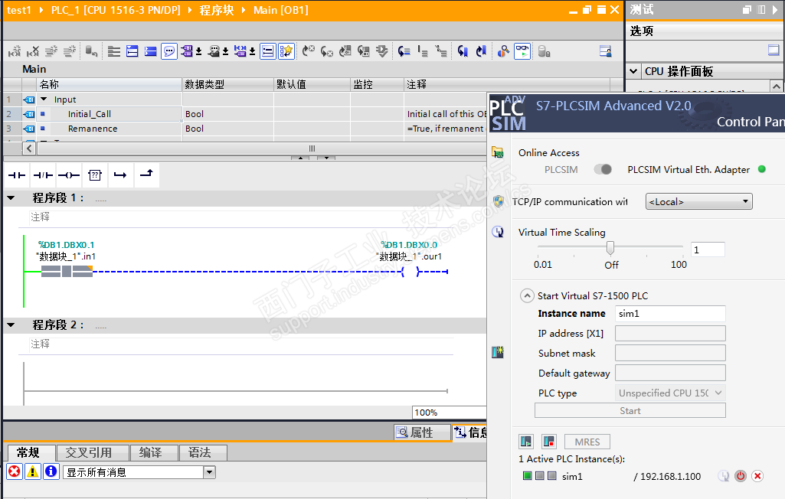Viewport: 785px width, 499px height.
Task: Insert an empty box instruction
Action: 95,175
